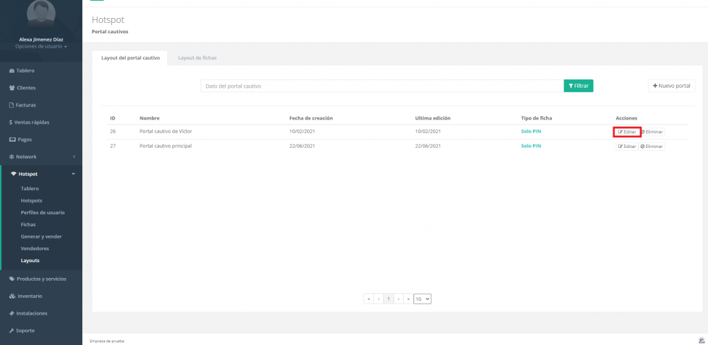
Task: Open Generar y vender in Hotspot submenu
Action: [41, 236]
